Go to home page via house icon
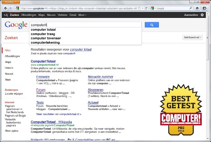 [197, 8]
